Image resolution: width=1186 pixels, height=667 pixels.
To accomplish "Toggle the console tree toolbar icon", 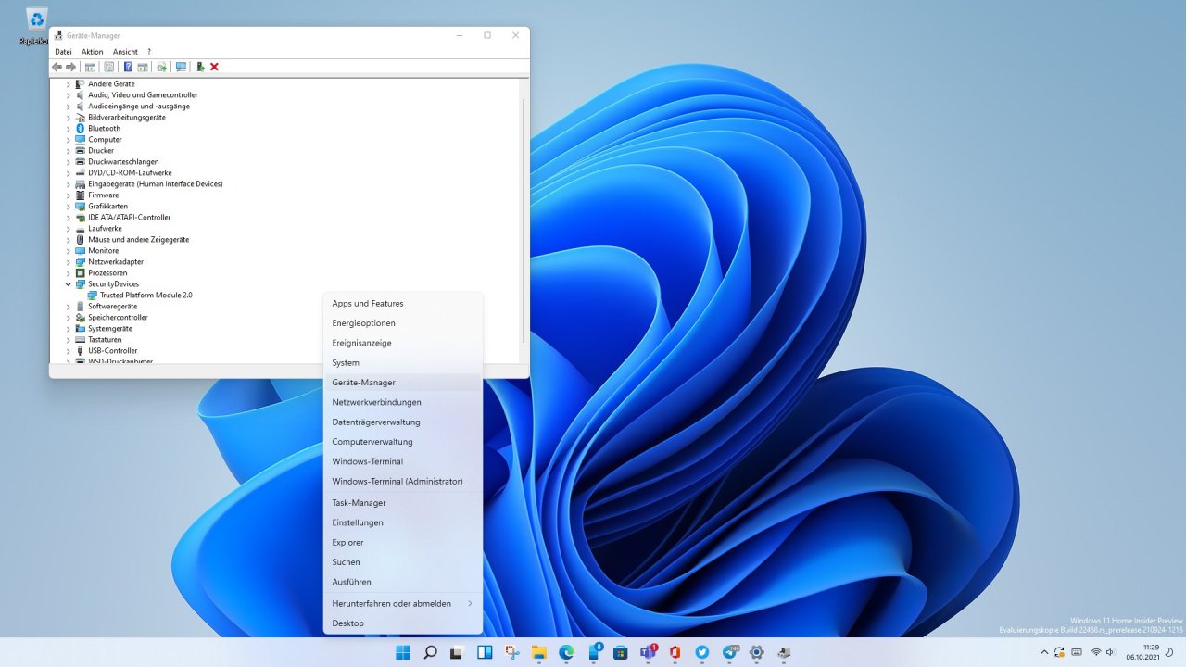I will (90, 67).
